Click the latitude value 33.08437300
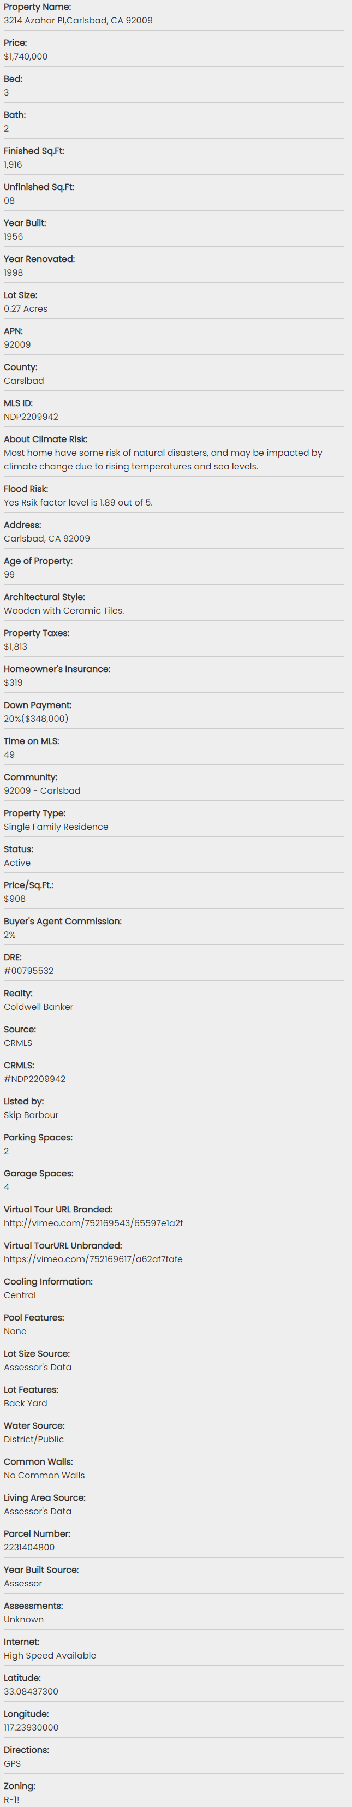 (31, 1691)
